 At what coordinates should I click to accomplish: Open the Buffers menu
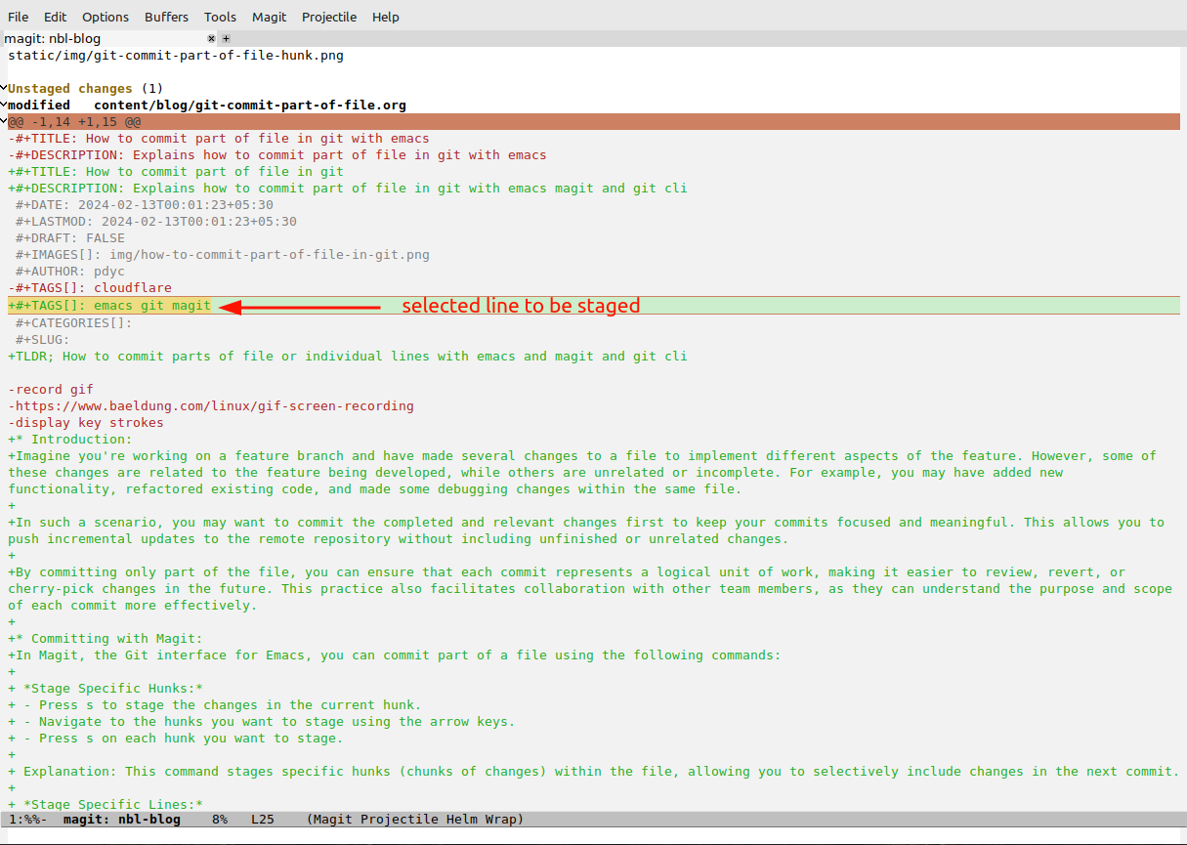pyautogui.click(x=167, y=17)
